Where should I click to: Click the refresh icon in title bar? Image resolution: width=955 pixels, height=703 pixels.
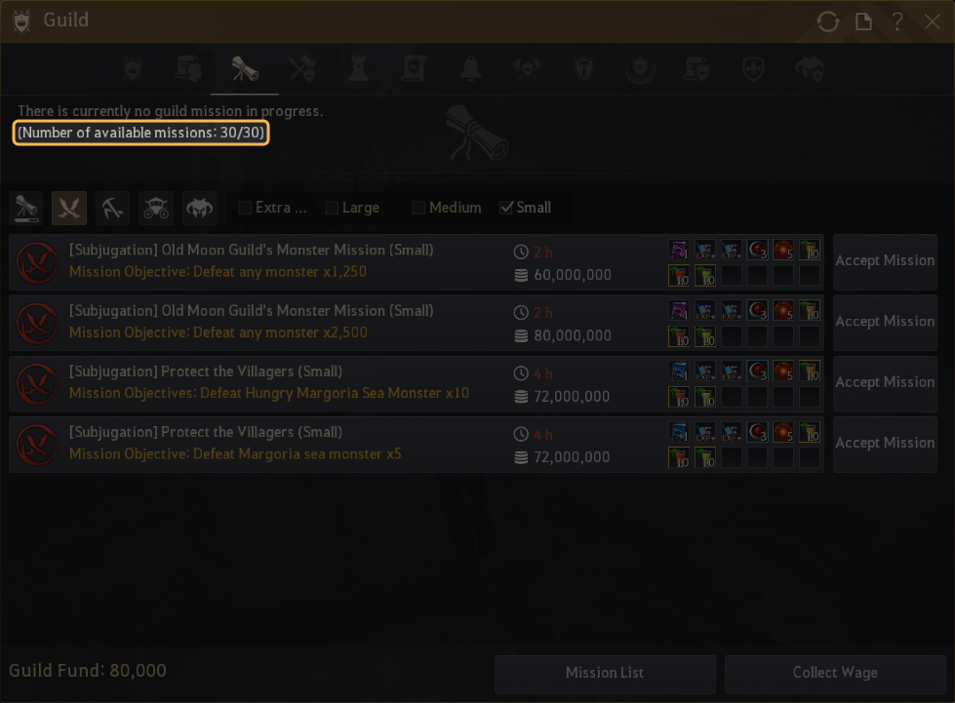pos(828,21)
